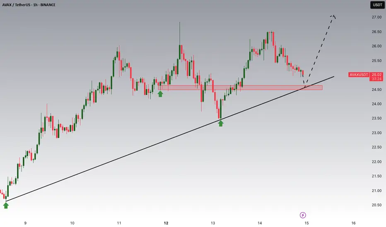386x227 pixels.
Task: Click bold date label 12 on time axis
Action: pos(166,223)
